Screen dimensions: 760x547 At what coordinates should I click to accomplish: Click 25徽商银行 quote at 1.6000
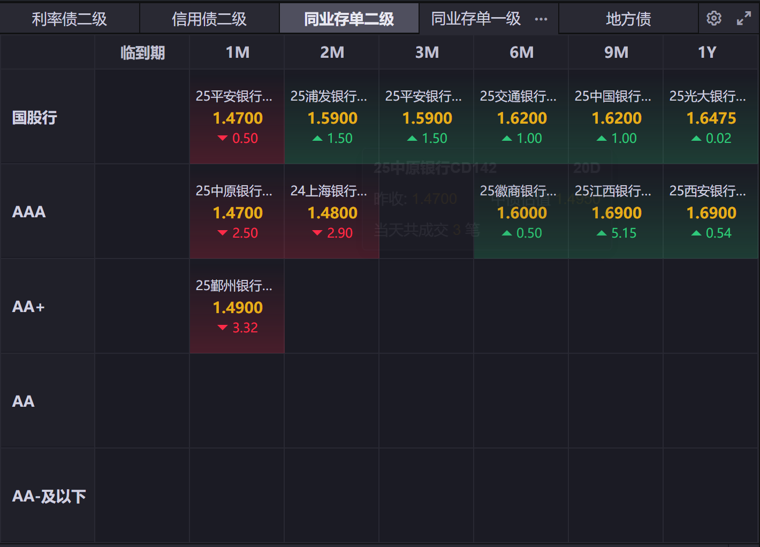tap(521, 212)
